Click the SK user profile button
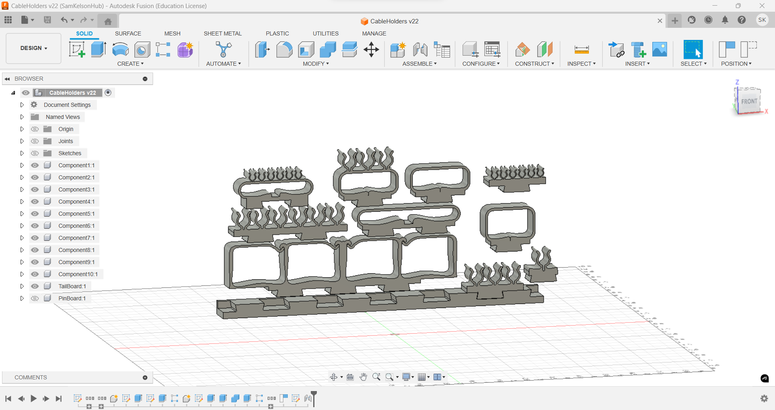The image size is (775, 410). tap(762, 20)
